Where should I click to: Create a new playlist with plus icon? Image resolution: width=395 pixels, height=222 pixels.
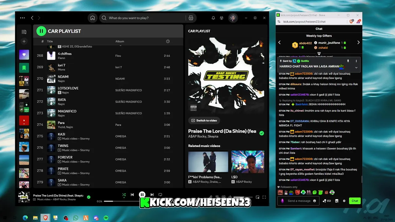click(x=24, y=41)
